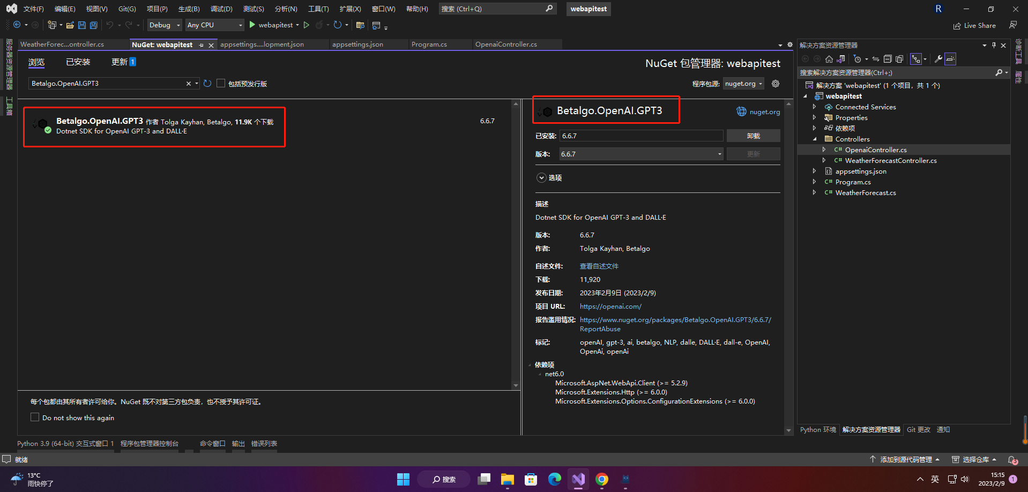Viewport: 1028px width, 492px height.
Task: Click the open file folder icon
Action: (x=70, y=25)
